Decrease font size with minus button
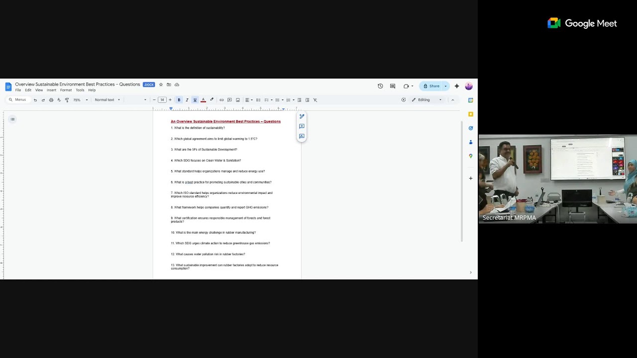This screenshot has width=637, height=358. tap(154, 100)
